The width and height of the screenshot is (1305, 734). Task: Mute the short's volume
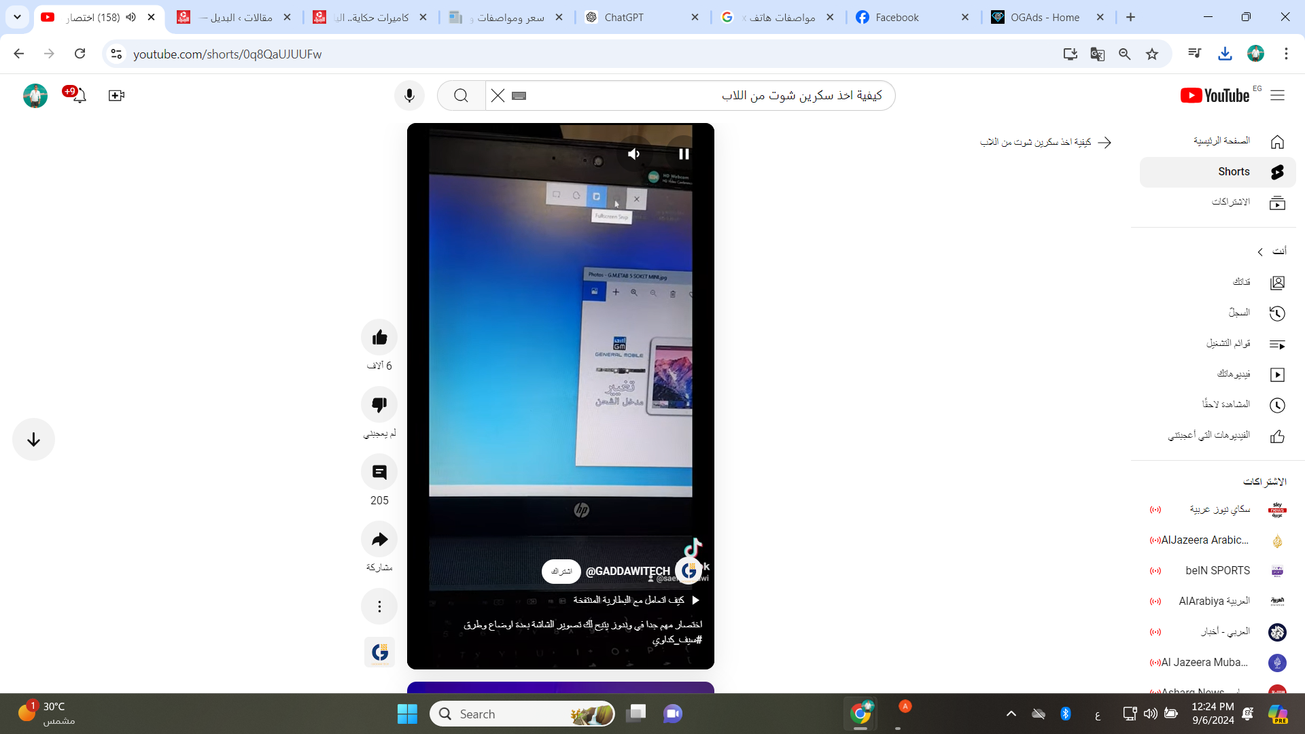pyautogui.click(x=633, y=154)
